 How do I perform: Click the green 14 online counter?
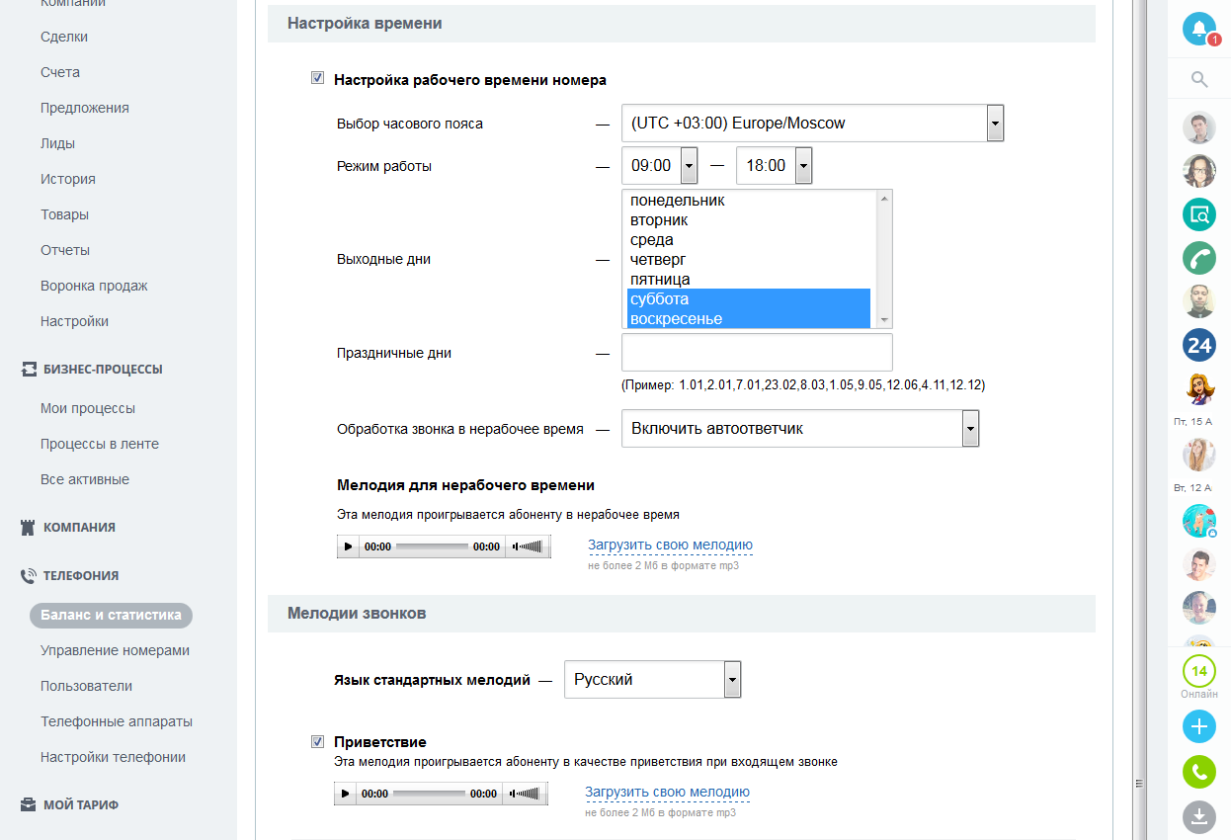pyautogui.click(x=1199, y=671)
